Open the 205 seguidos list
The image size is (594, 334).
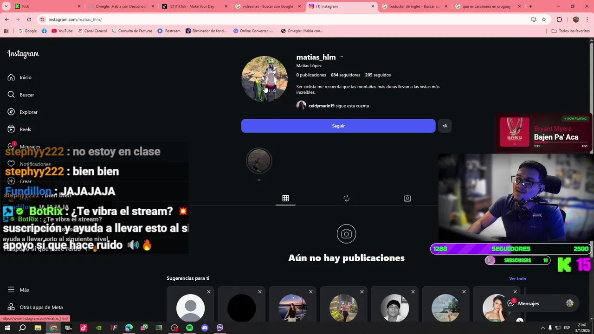[x=378, y=75]
